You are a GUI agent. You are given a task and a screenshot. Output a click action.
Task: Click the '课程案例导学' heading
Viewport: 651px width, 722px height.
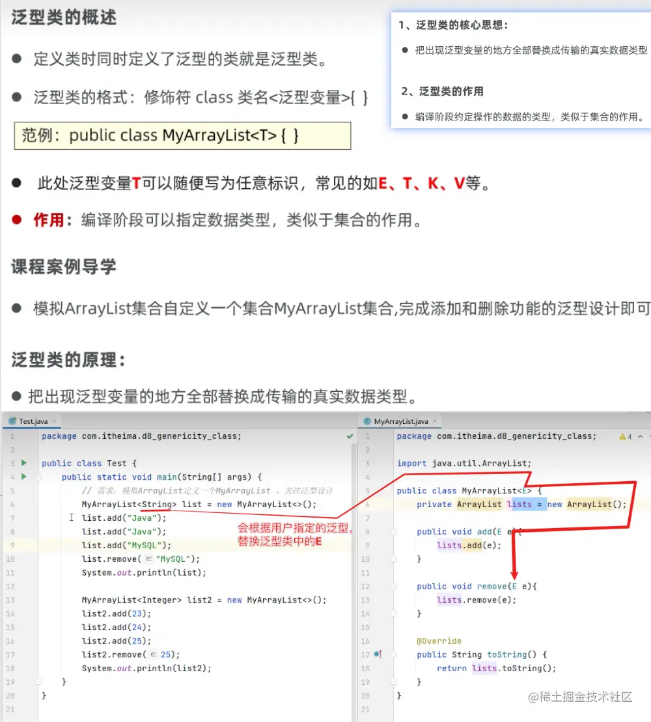(x=64, y=266)
